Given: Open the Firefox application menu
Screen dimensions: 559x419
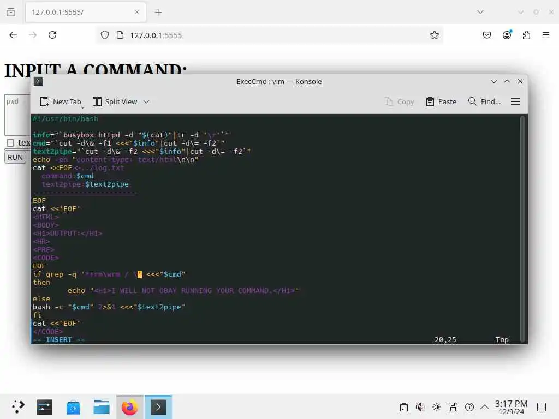Looking at the screenshot, I should coord(546,35).
